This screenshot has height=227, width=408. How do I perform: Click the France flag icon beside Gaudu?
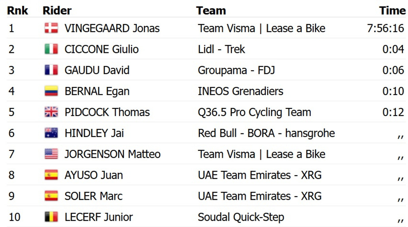(x=51, y=70)
